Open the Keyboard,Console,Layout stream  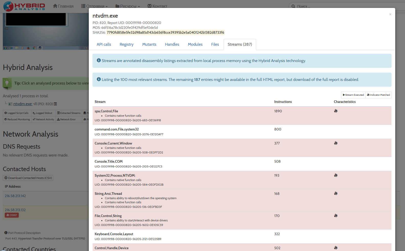(x=114, y=234)
